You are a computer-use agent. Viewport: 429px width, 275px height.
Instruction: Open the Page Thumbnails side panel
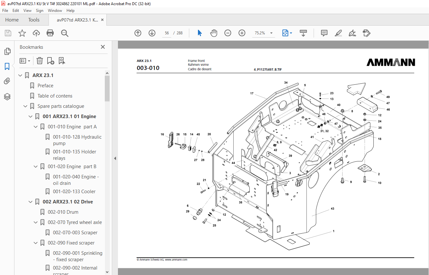(x=7, y=51)
